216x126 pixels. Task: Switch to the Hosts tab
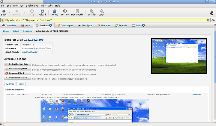coord(26,25)
